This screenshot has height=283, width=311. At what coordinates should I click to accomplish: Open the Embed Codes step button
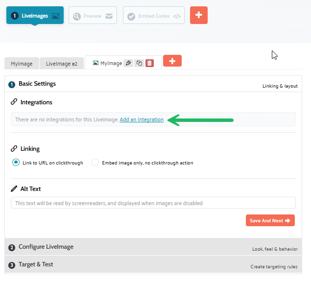pyautogui.click(x=153, y=16)
